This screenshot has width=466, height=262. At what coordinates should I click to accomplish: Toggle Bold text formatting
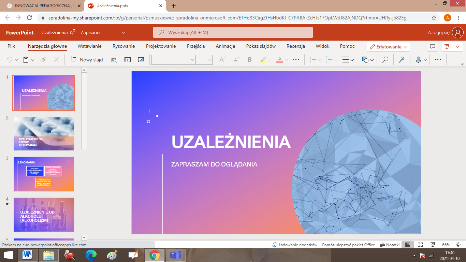249,60
